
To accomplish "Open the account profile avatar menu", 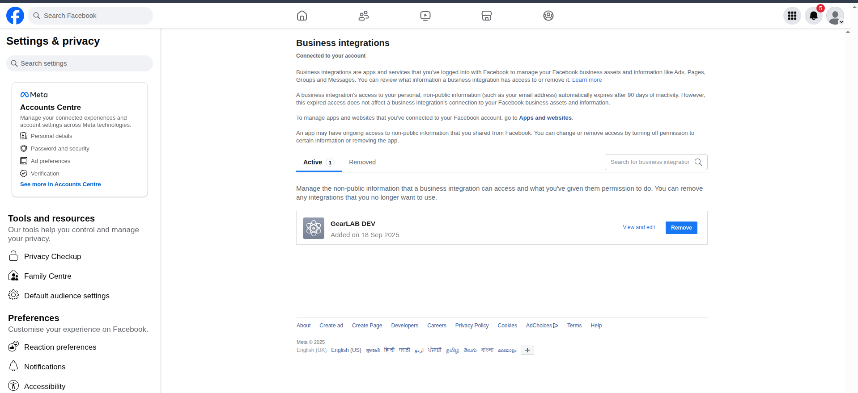I will click(x=835, y=16).
